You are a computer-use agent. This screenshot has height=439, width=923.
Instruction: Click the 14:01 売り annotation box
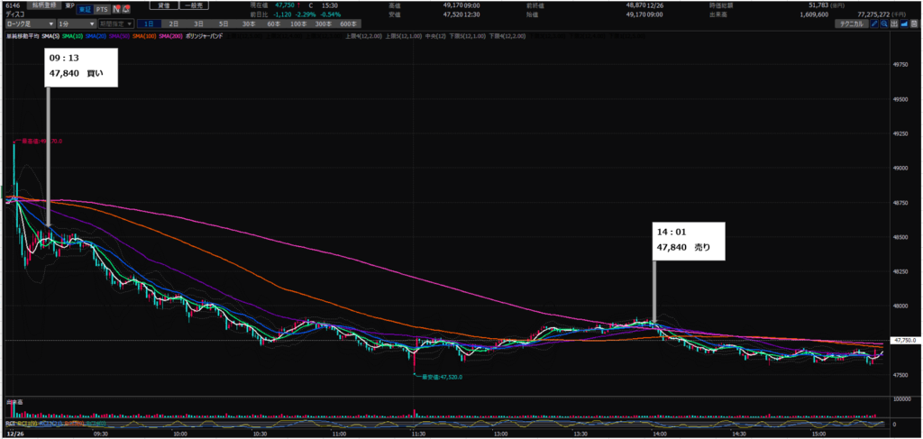pyautogui.click(x=690, y=240)
